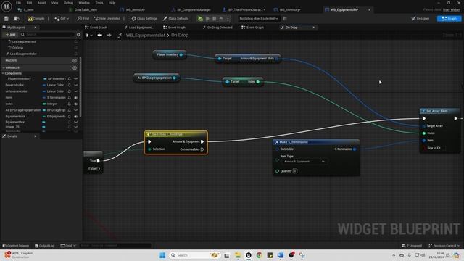Open Find in blueprint

83,19
